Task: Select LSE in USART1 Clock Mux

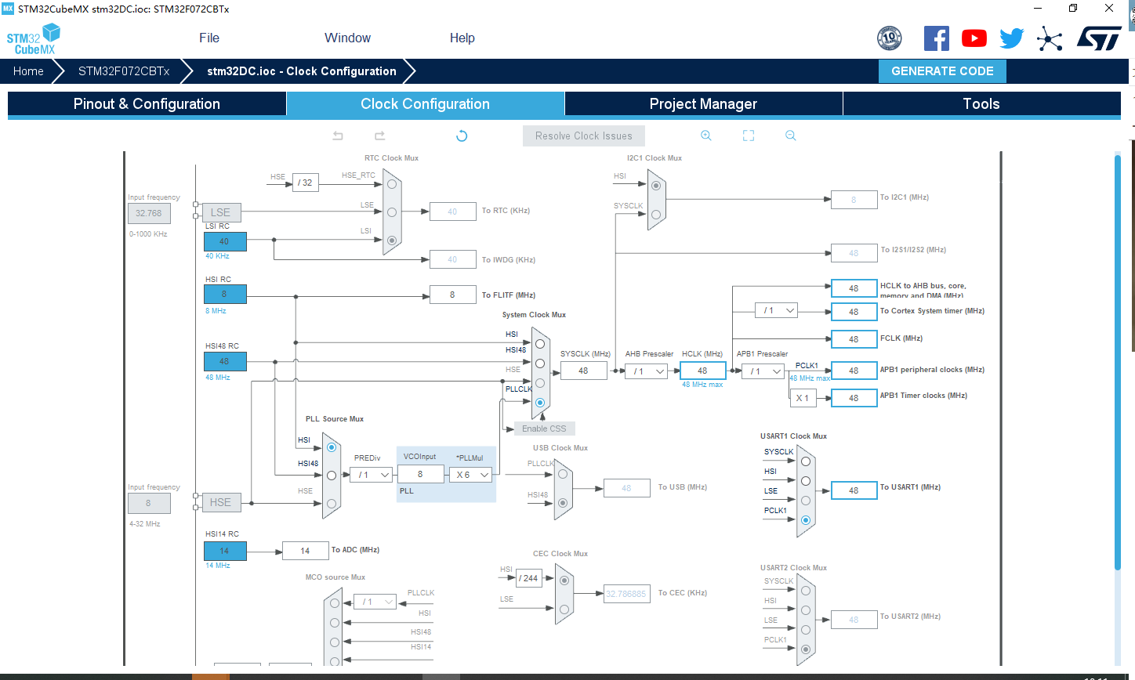Action: [x=805, y=501]
